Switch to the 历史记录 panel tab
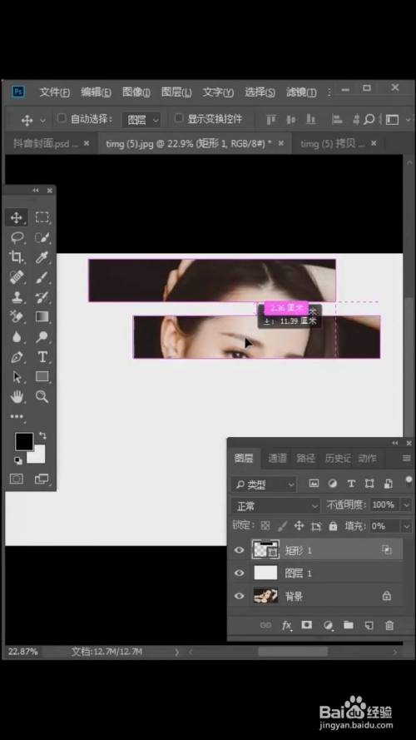The width and height of the screenshot is (416, 740). tap(338, 459)
